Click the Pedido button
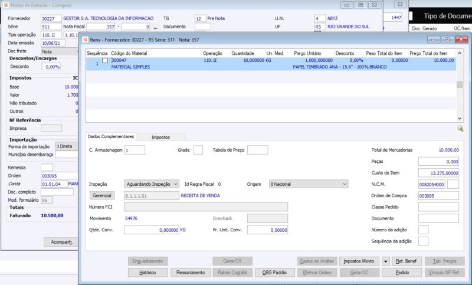 pyautogui.click(x=402, y=273)
